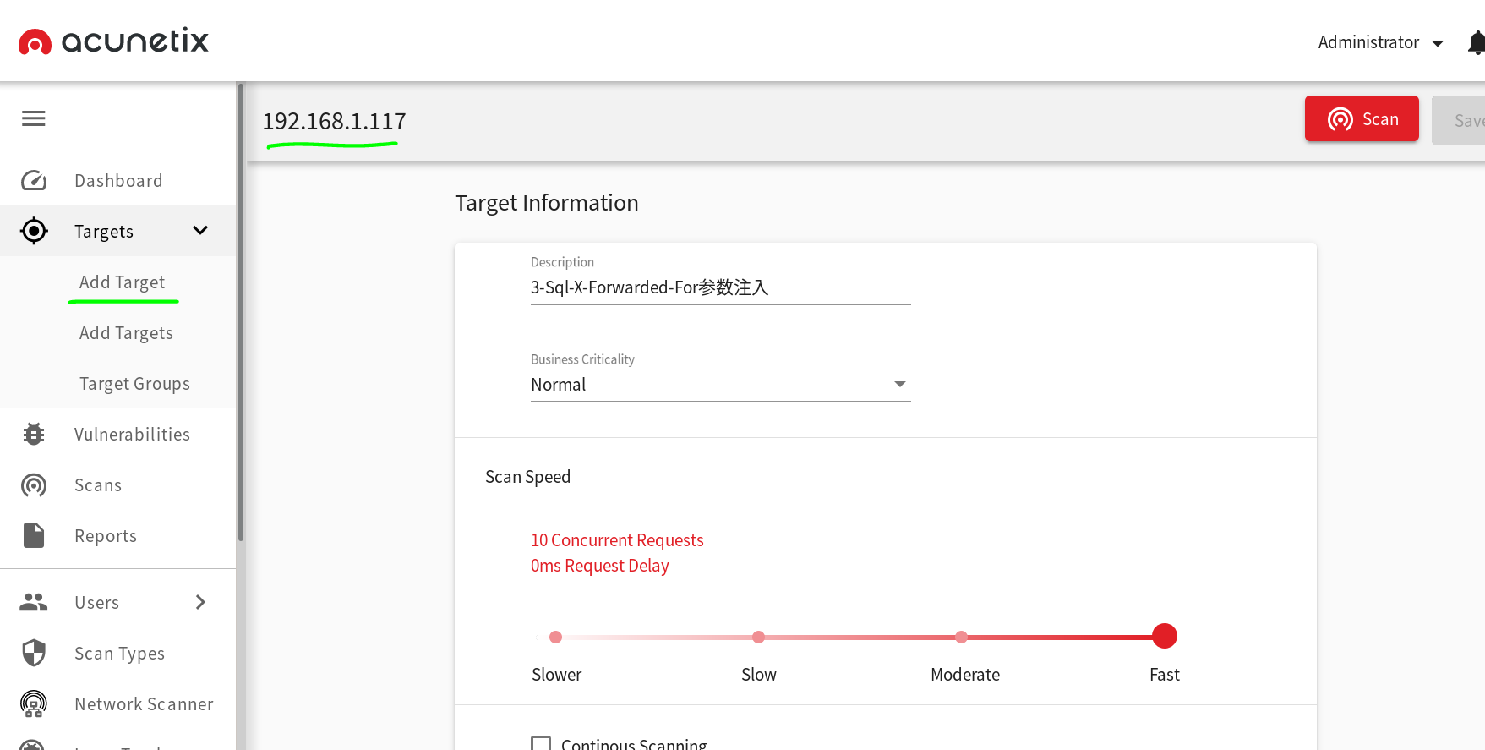
Task: Click the Reports document icon
Action: pos(34,535)
